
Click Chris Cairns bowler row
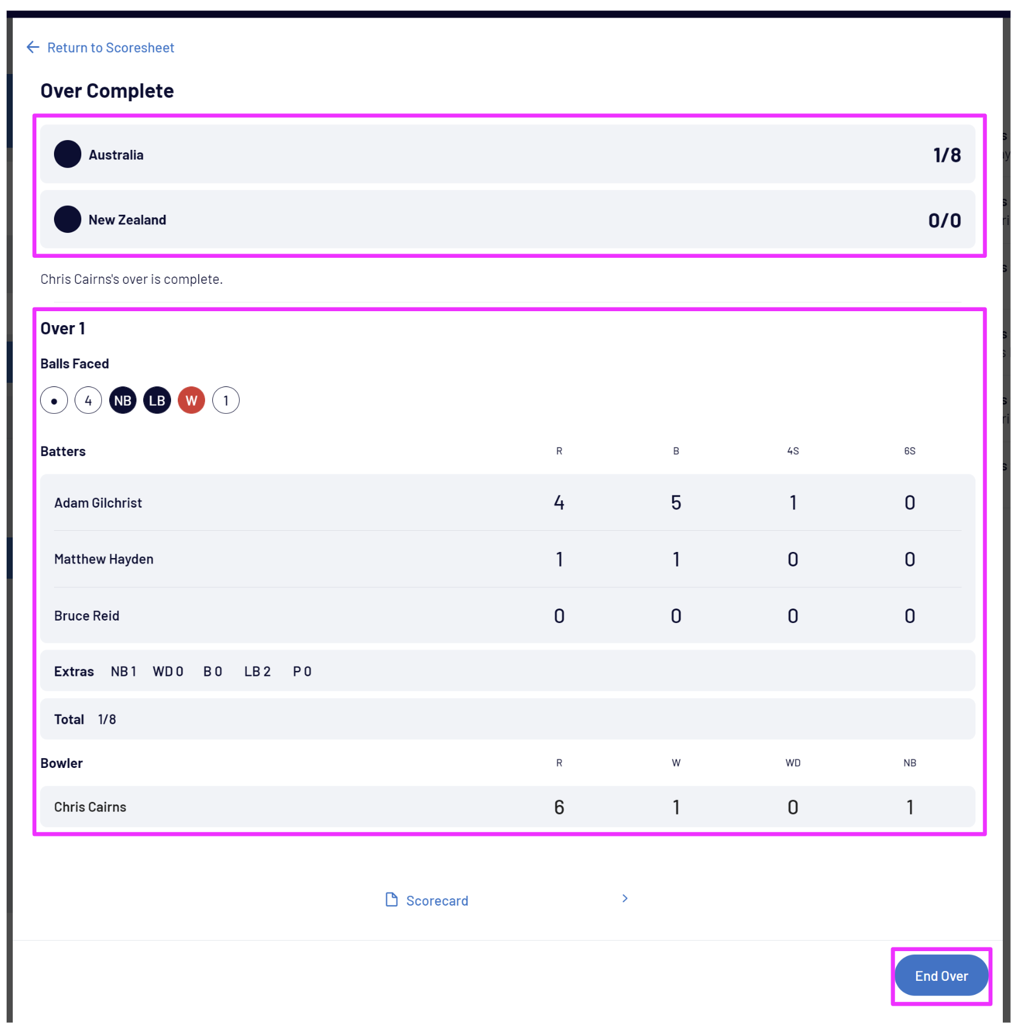(507, 807)
